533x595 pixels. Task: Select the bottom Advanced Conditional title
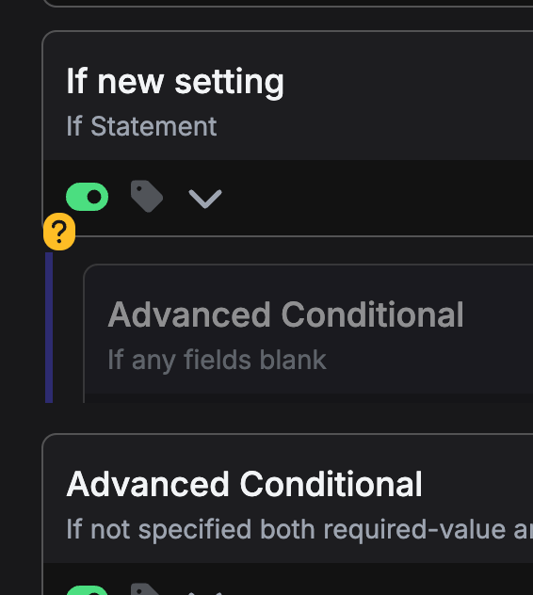tap(245, 484)
